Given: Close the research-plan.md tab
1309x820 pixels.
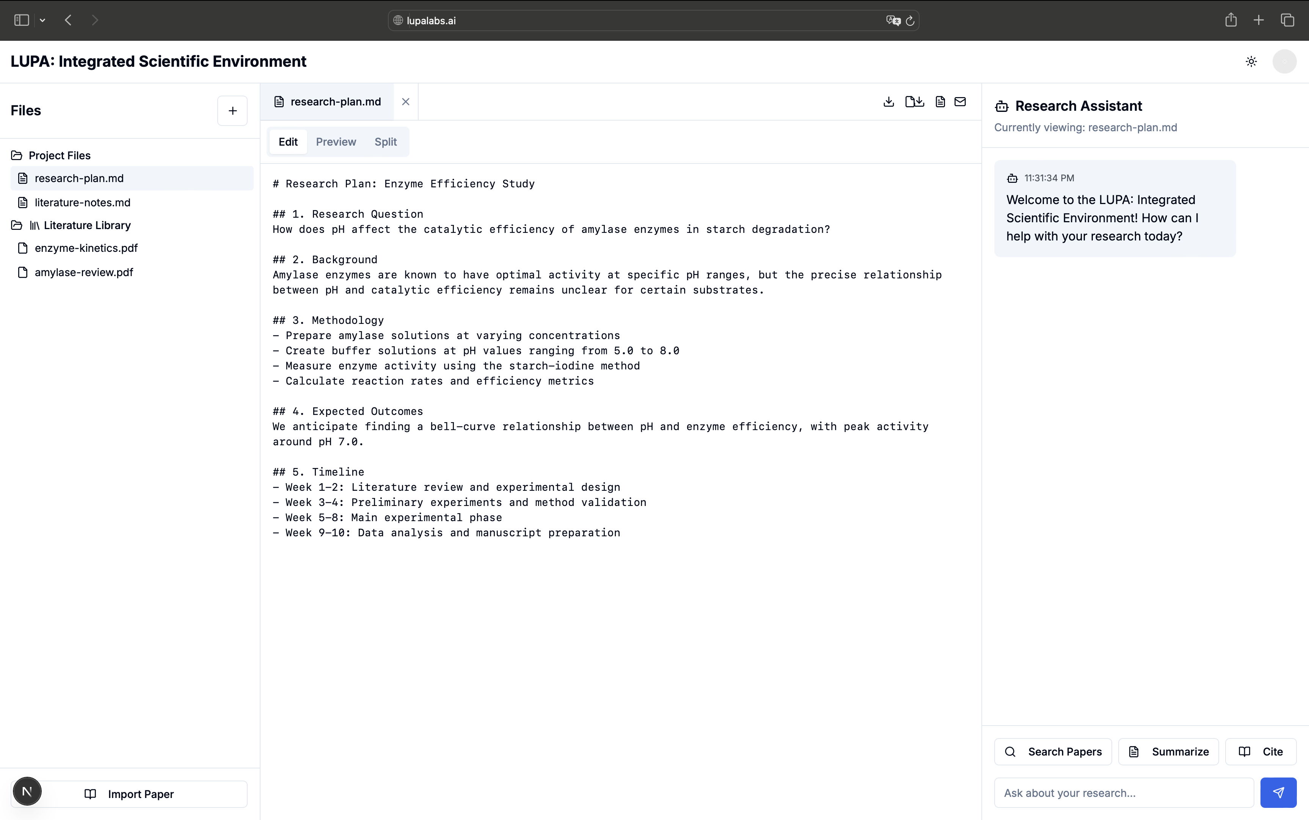Looking at the screenshot, I should coord(406,102).
